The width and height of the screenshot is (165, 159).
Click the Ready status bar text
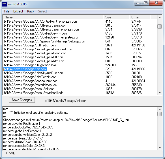[x=11, y=153]
